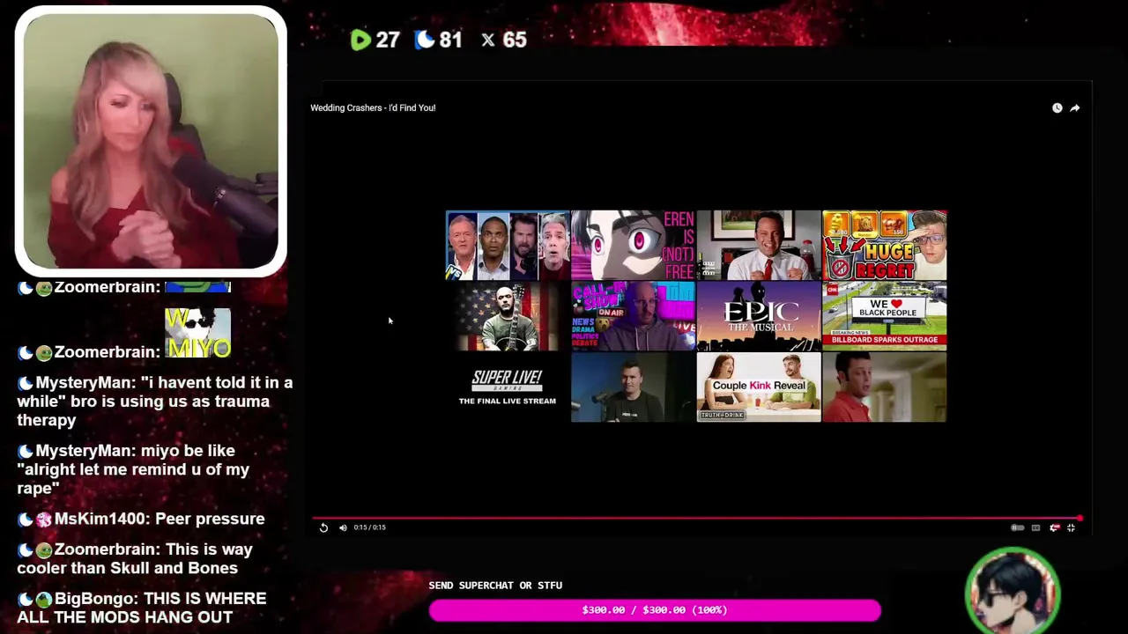Click the pink flower badge beside MsKim1400
This screenshot has width=1128, height=634.
(44, 520)
